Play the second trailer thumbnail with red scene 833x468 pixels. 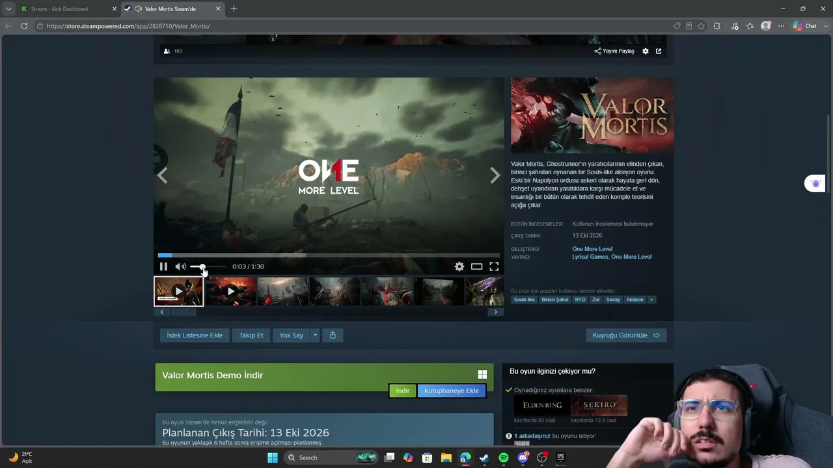pos(230,291)
